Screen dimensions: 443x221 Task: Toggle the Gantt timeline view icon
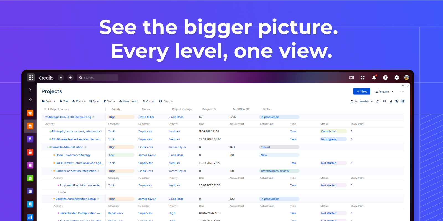click(x=396, y=101)
